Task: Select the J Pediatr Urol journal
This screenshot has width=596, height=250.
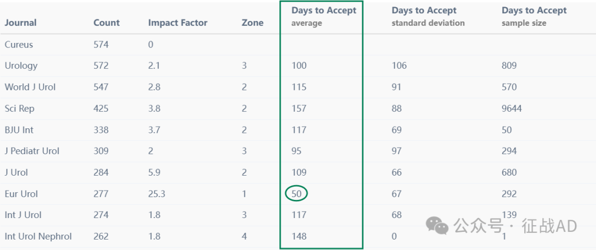Action: 32,151
